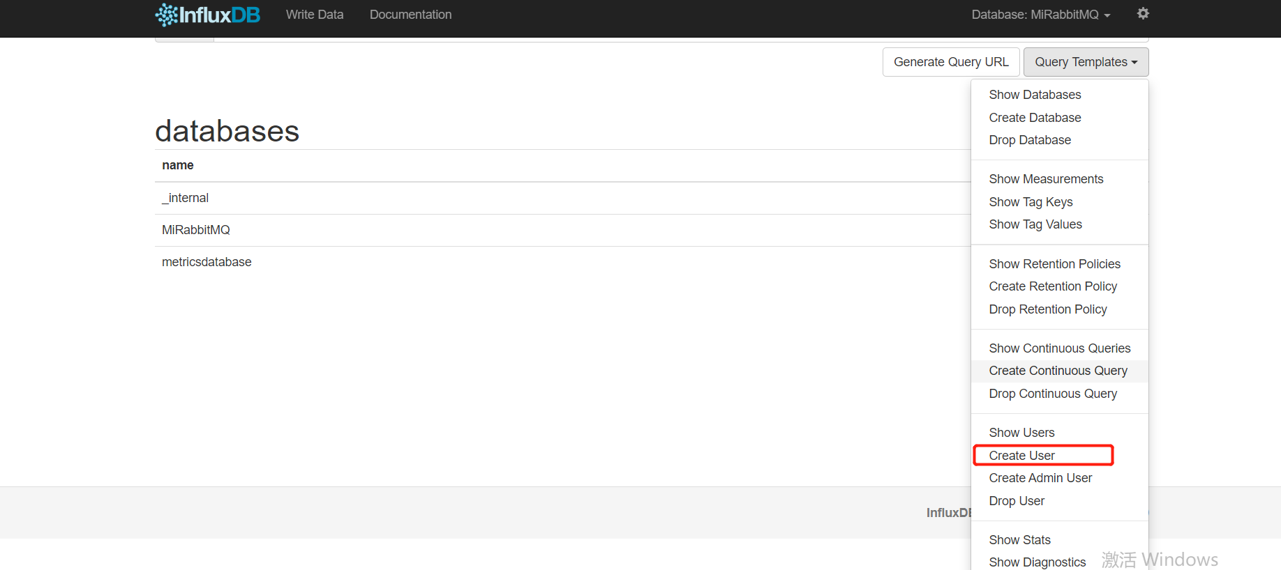Click the databases heading
The image size is (1281, 570).
227,131
